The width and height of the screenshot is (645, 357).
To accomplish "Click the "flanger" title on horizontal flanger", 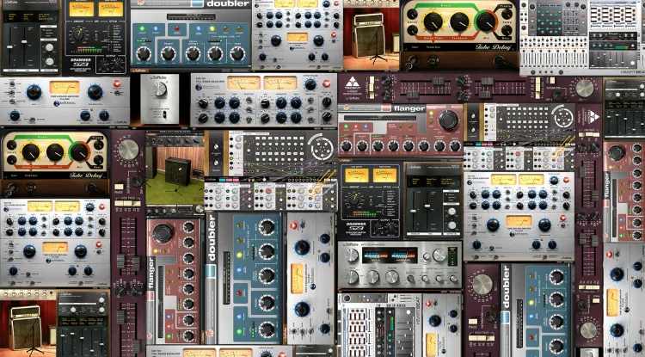I will 408,108.
